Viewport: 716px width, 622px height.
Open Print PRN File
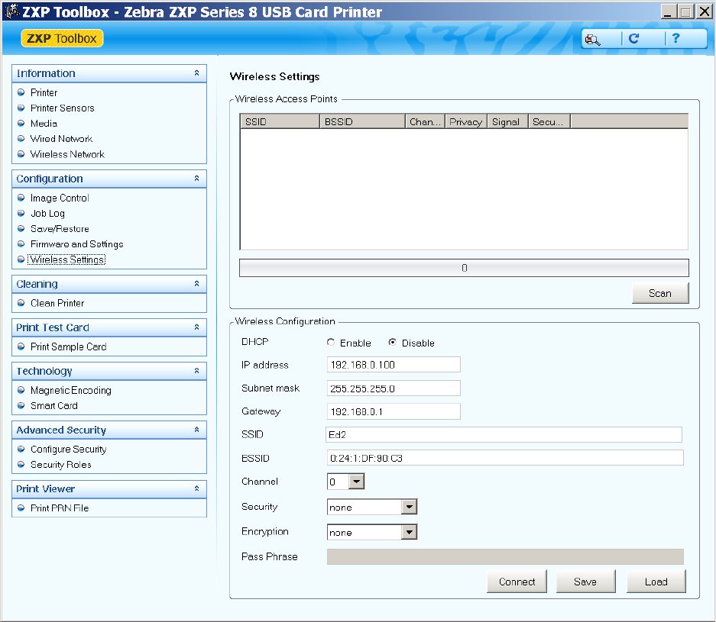[60, 508]
